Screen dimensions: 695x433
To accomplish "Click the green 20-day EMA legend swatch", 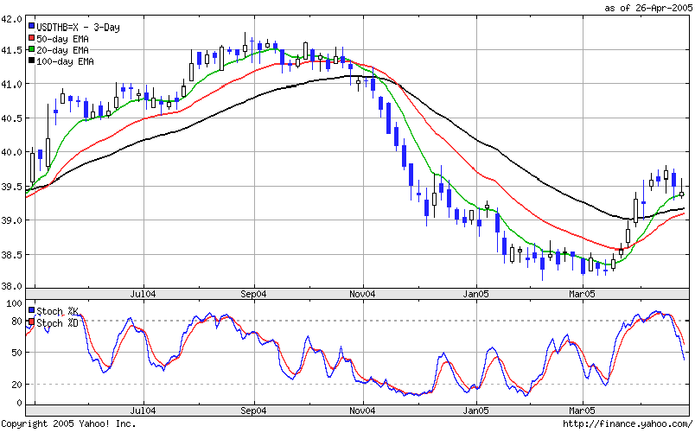I will click(x=31, y=49).
